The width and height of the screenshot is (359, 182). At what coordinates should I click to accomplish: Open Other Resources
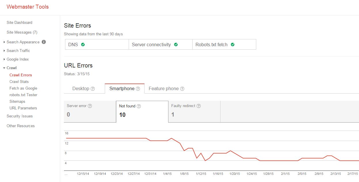(x=20, y=126)
